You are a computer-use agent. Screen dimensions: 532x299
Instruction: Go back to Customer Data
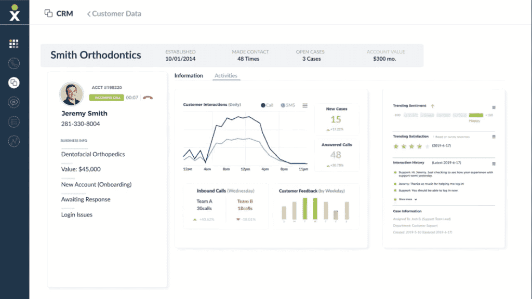coord(114,13)
